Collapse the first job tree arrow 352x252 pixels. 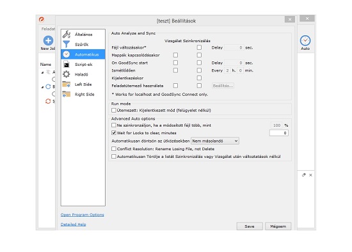43,72
